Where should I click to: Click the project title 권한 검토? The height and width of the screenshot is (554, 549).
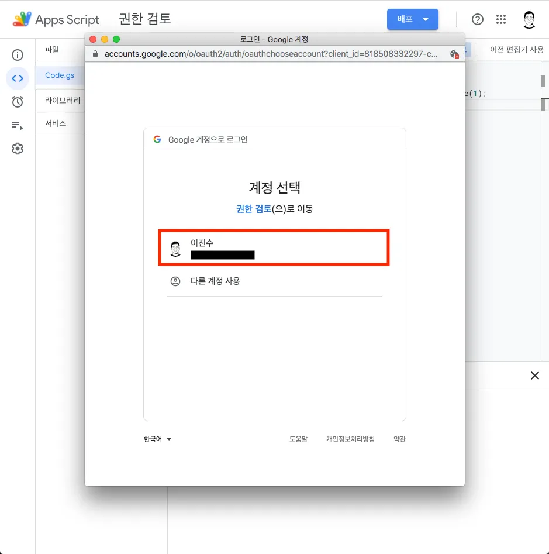(x=145, y=19)
